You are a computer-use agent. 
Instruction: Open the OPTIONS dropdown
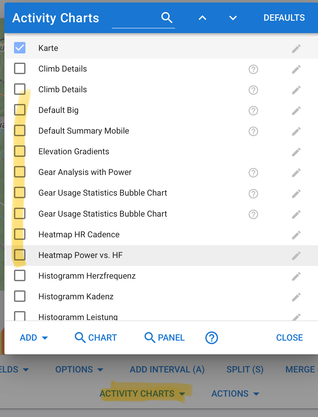point(79,370)
